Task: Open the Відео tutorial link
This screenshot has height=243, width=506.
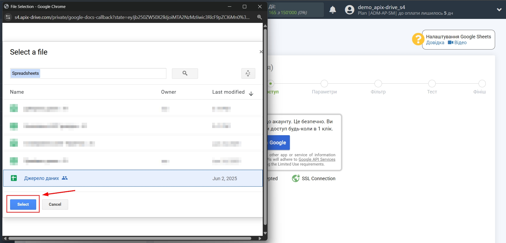Action: (457, 43)
